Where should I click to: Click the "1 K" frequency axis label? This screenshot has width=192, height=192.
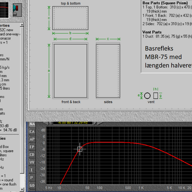(x=141, y=188)
